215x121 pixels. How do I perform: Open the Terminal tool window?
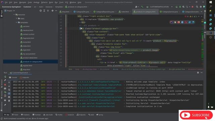36,115
